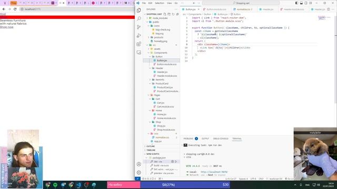Refresh the Explorer file tree
This screenshot has width=337, height=189.
[173, 14]
